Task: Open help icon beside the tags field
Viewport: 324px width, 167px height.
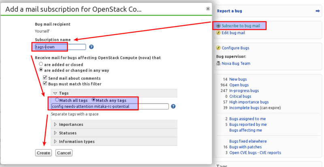Action: click(x=173, y=106)
